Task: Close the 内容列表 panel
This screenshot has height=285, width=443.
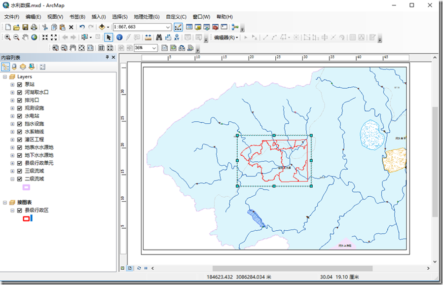Action: (113, 57)
